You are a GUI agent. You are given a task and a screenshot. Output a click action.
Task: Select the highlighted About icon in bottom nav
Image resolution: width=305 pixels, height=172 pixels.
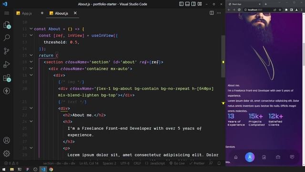pos(250,157)
